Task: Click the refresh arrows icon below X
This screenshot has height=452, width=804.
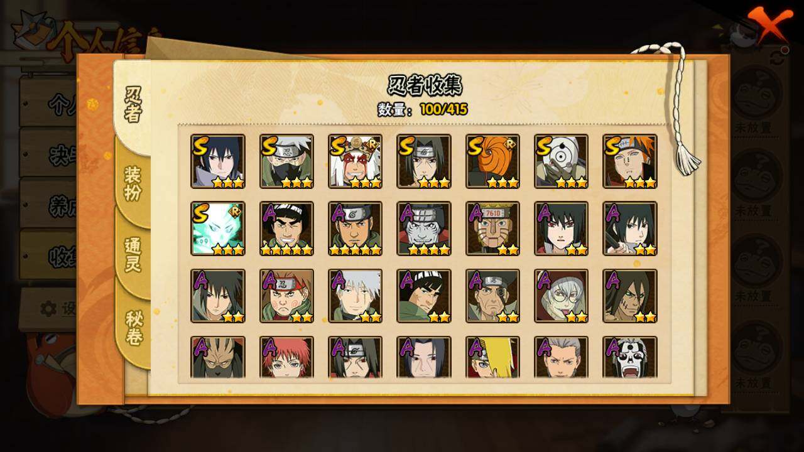Action: pos(778,58)
